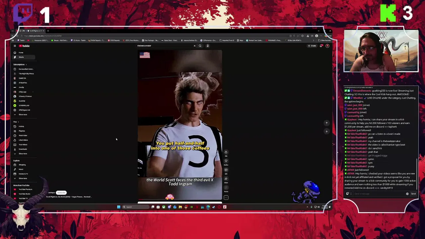Image resolution: width=425 pixels, height=239 pixels.
Task: Start voice search with microphone icon
Action: tap(208, 46)
